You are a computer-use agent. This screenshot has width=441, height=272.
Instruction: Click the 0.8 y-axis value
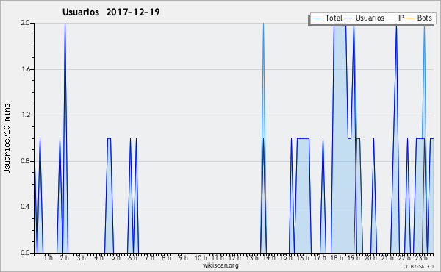(25, 161)
